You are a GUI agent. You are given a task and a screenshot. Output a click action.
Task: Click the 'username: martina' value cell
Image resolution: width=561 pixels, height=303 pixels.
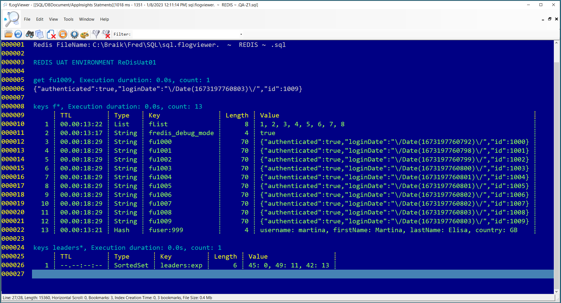pos(389,230)
